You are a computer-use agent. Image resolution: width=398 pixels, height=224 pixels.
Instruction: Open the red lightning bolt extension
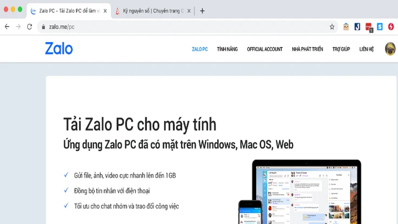point(391,26)
